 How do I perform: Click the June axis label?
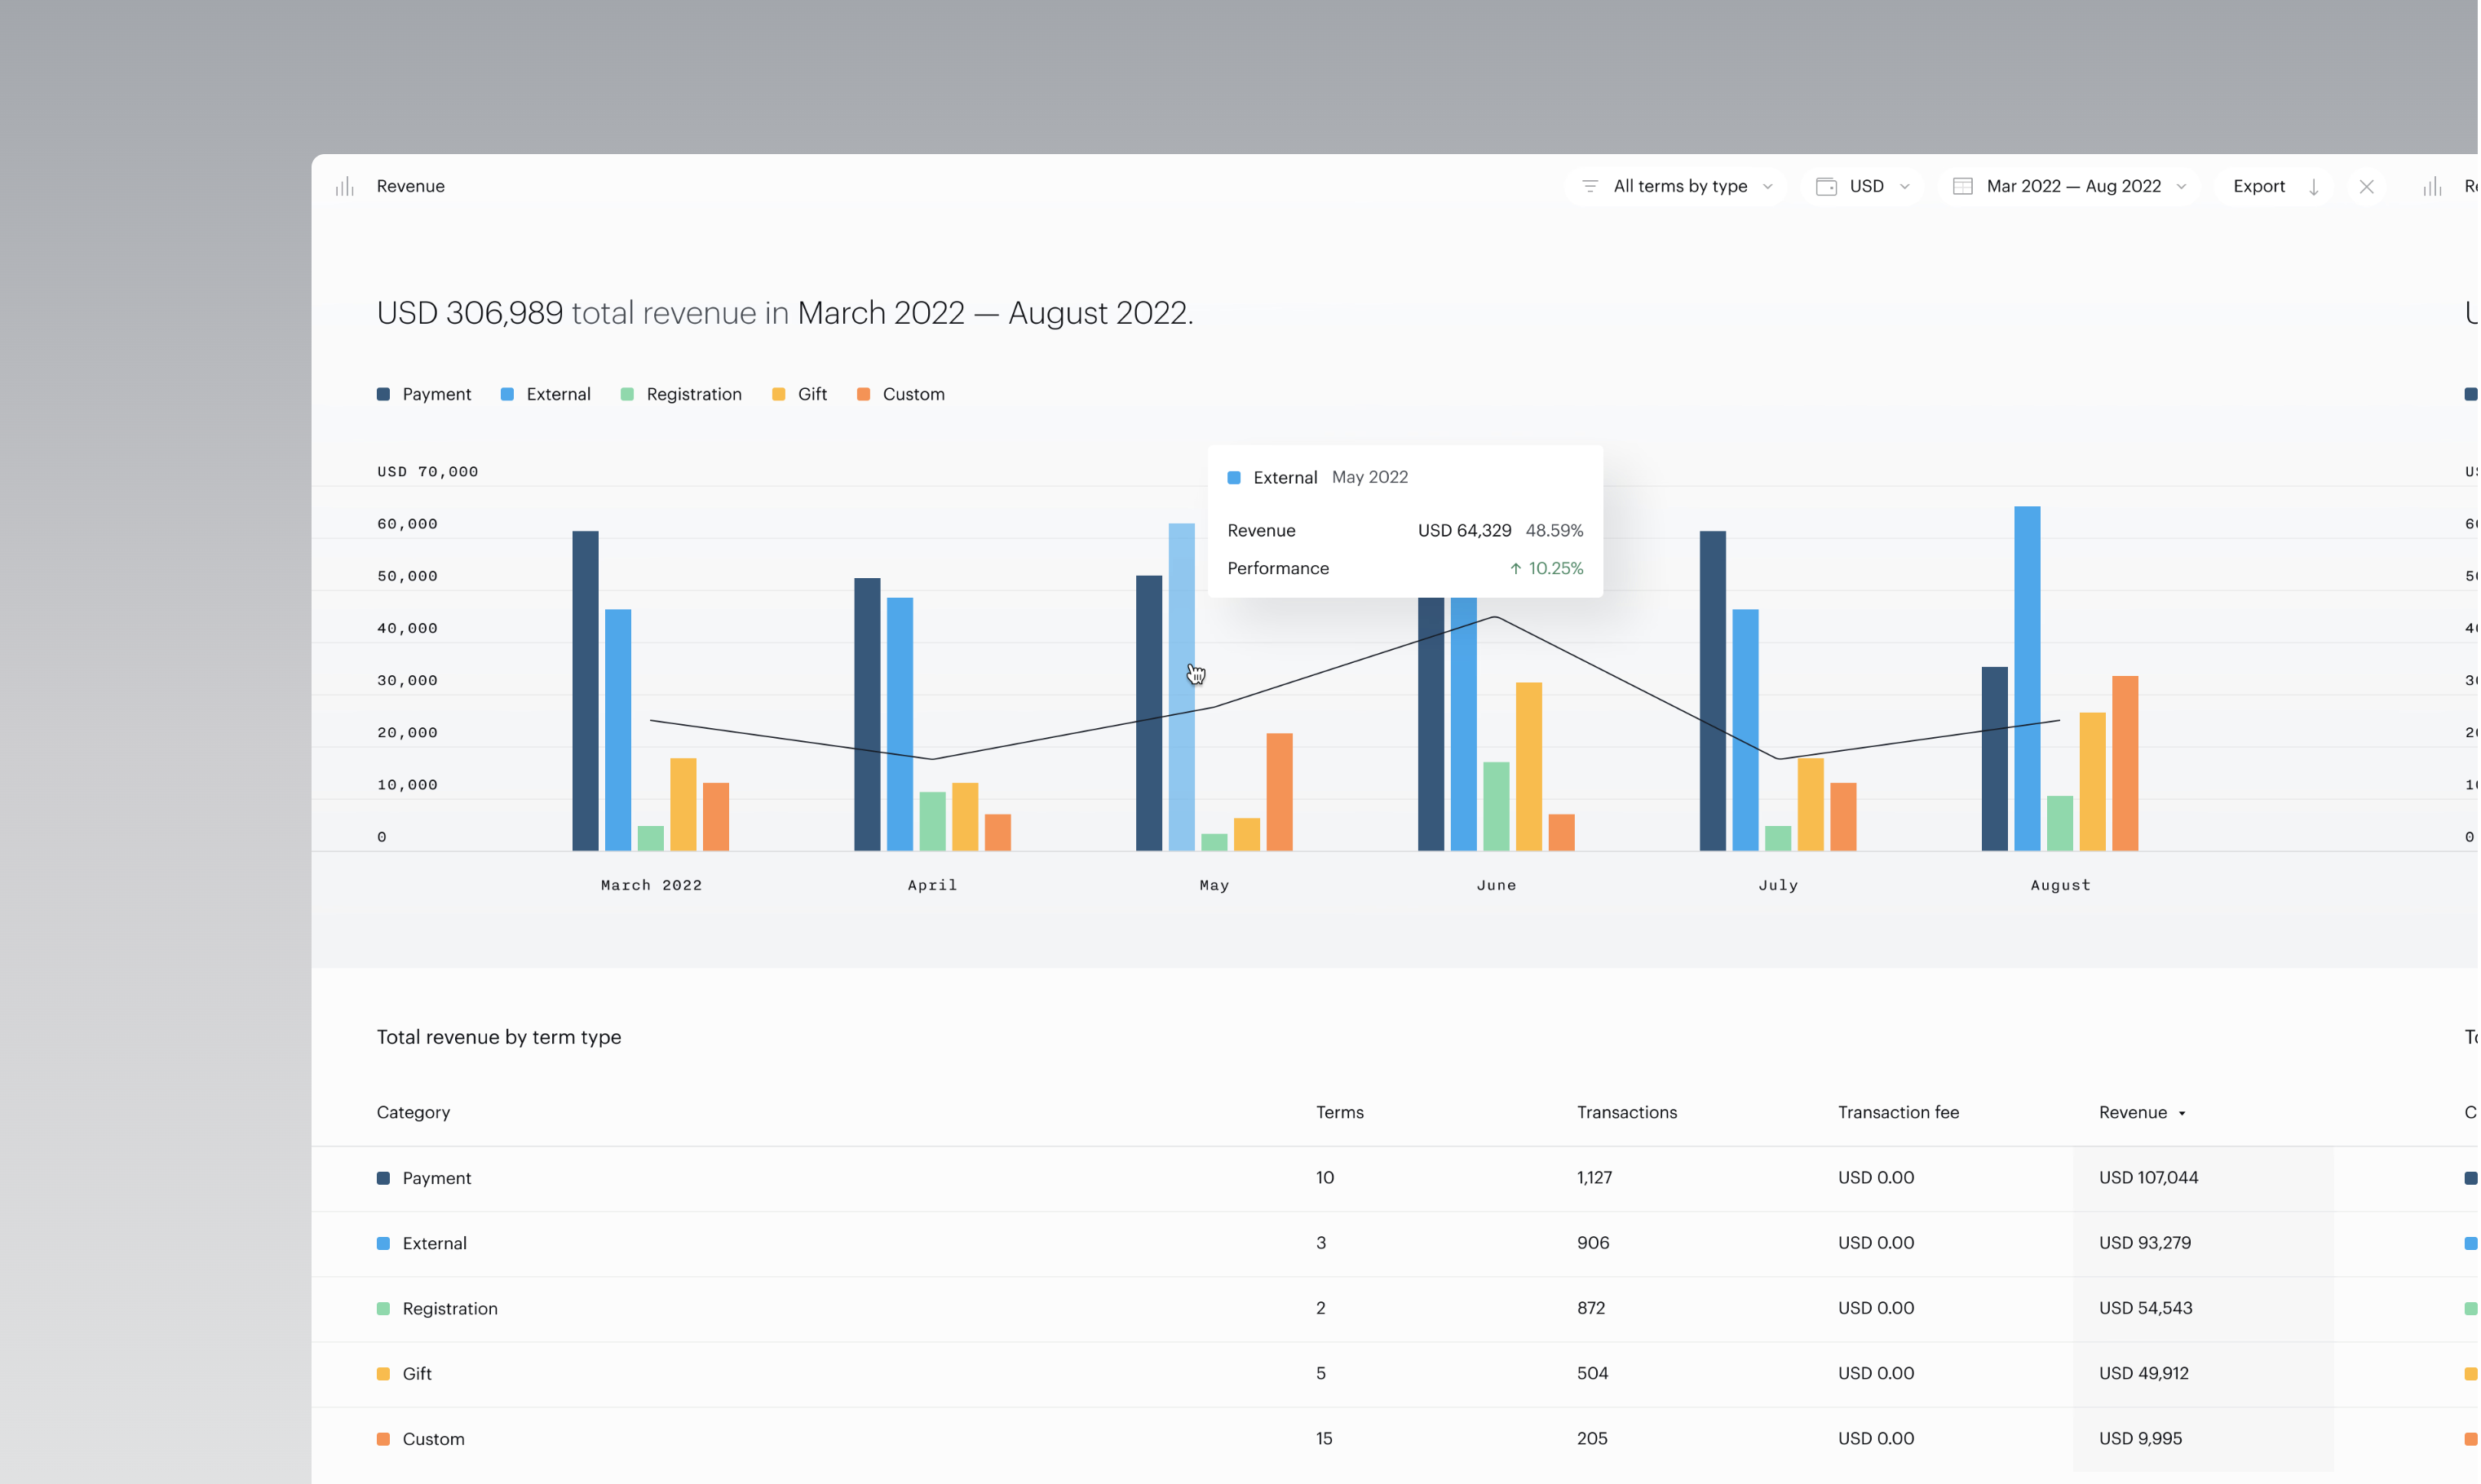pyautogui.click(x=1498, y=886)
